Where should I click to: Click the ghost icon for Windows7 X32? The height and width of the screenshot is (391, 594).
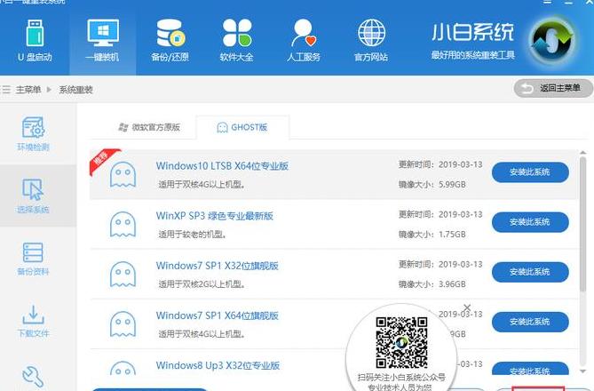[123, 275]
